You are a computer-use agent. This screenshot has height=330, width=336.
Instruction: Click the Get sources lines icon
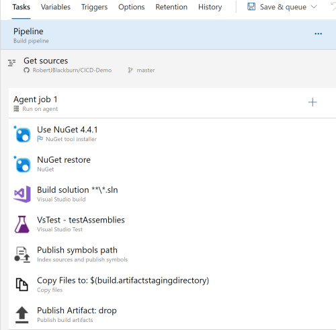[12, 63]
